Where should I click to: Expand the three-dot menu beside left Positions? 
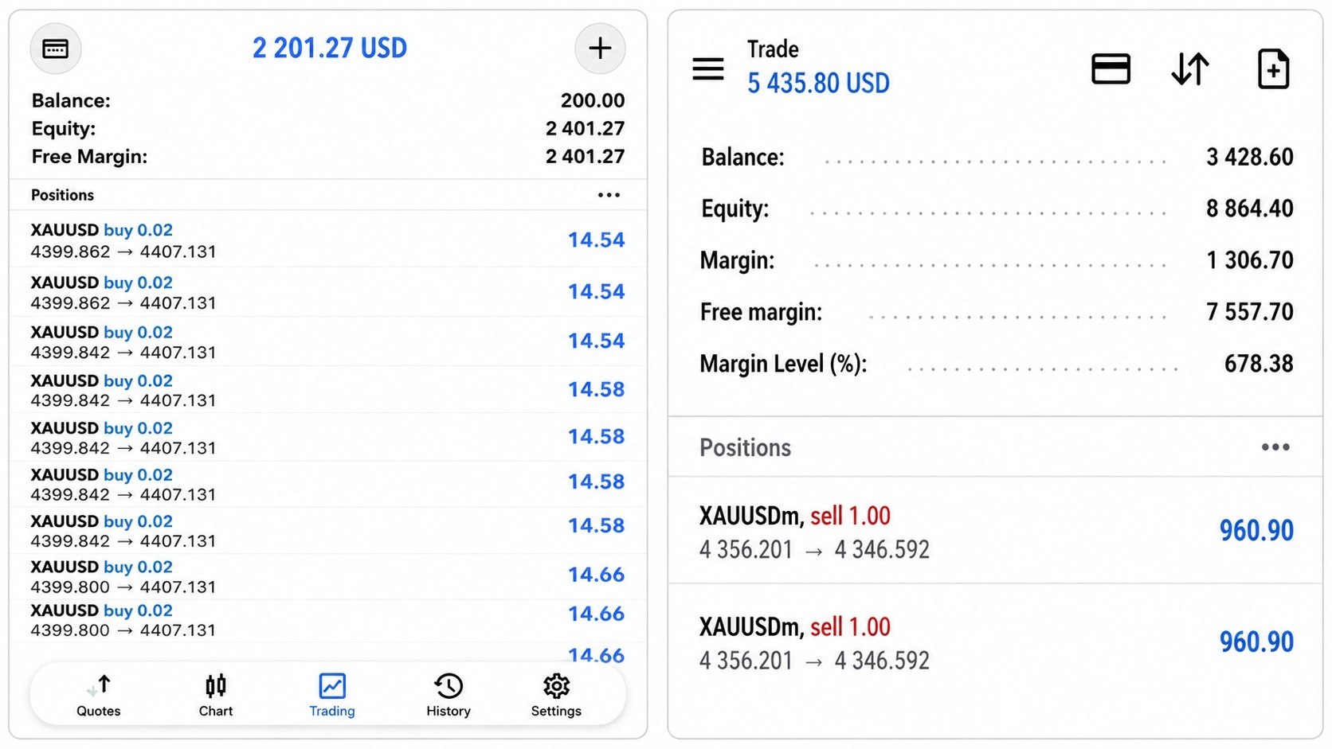point(609,195)
